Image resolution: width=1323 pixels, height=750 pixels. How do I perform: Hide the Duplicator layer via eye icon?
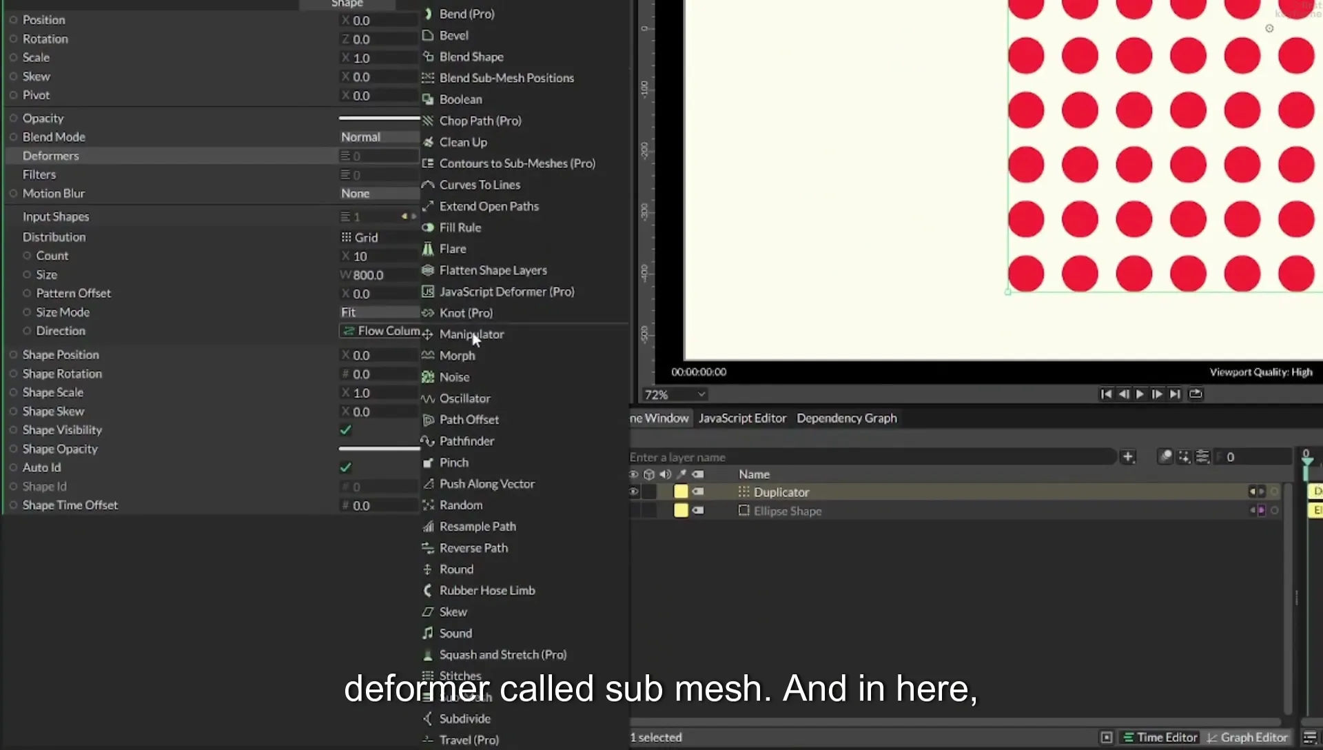(633, 492)
